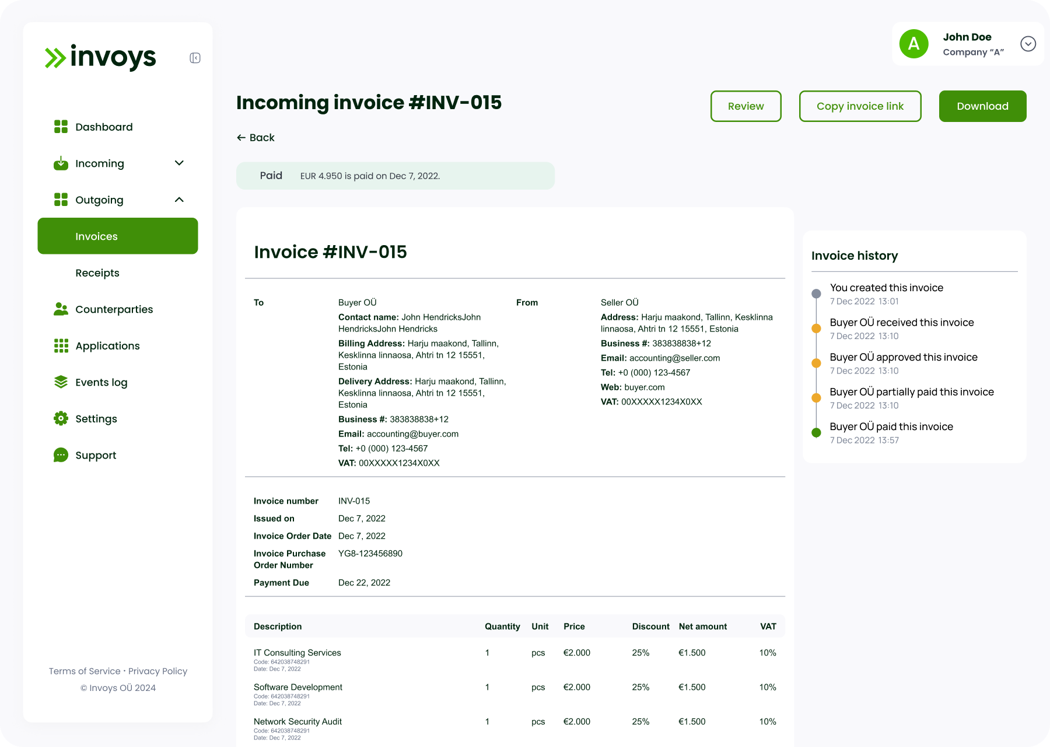The image size is (1050, 747).
Task: Click the Settings gear icon
Action: coord(61,418)
